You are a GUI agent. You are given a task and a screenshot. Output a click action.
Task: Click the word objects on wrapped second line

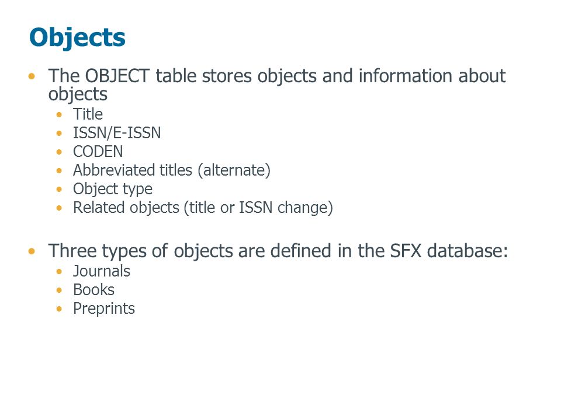(x=78, y=94)
